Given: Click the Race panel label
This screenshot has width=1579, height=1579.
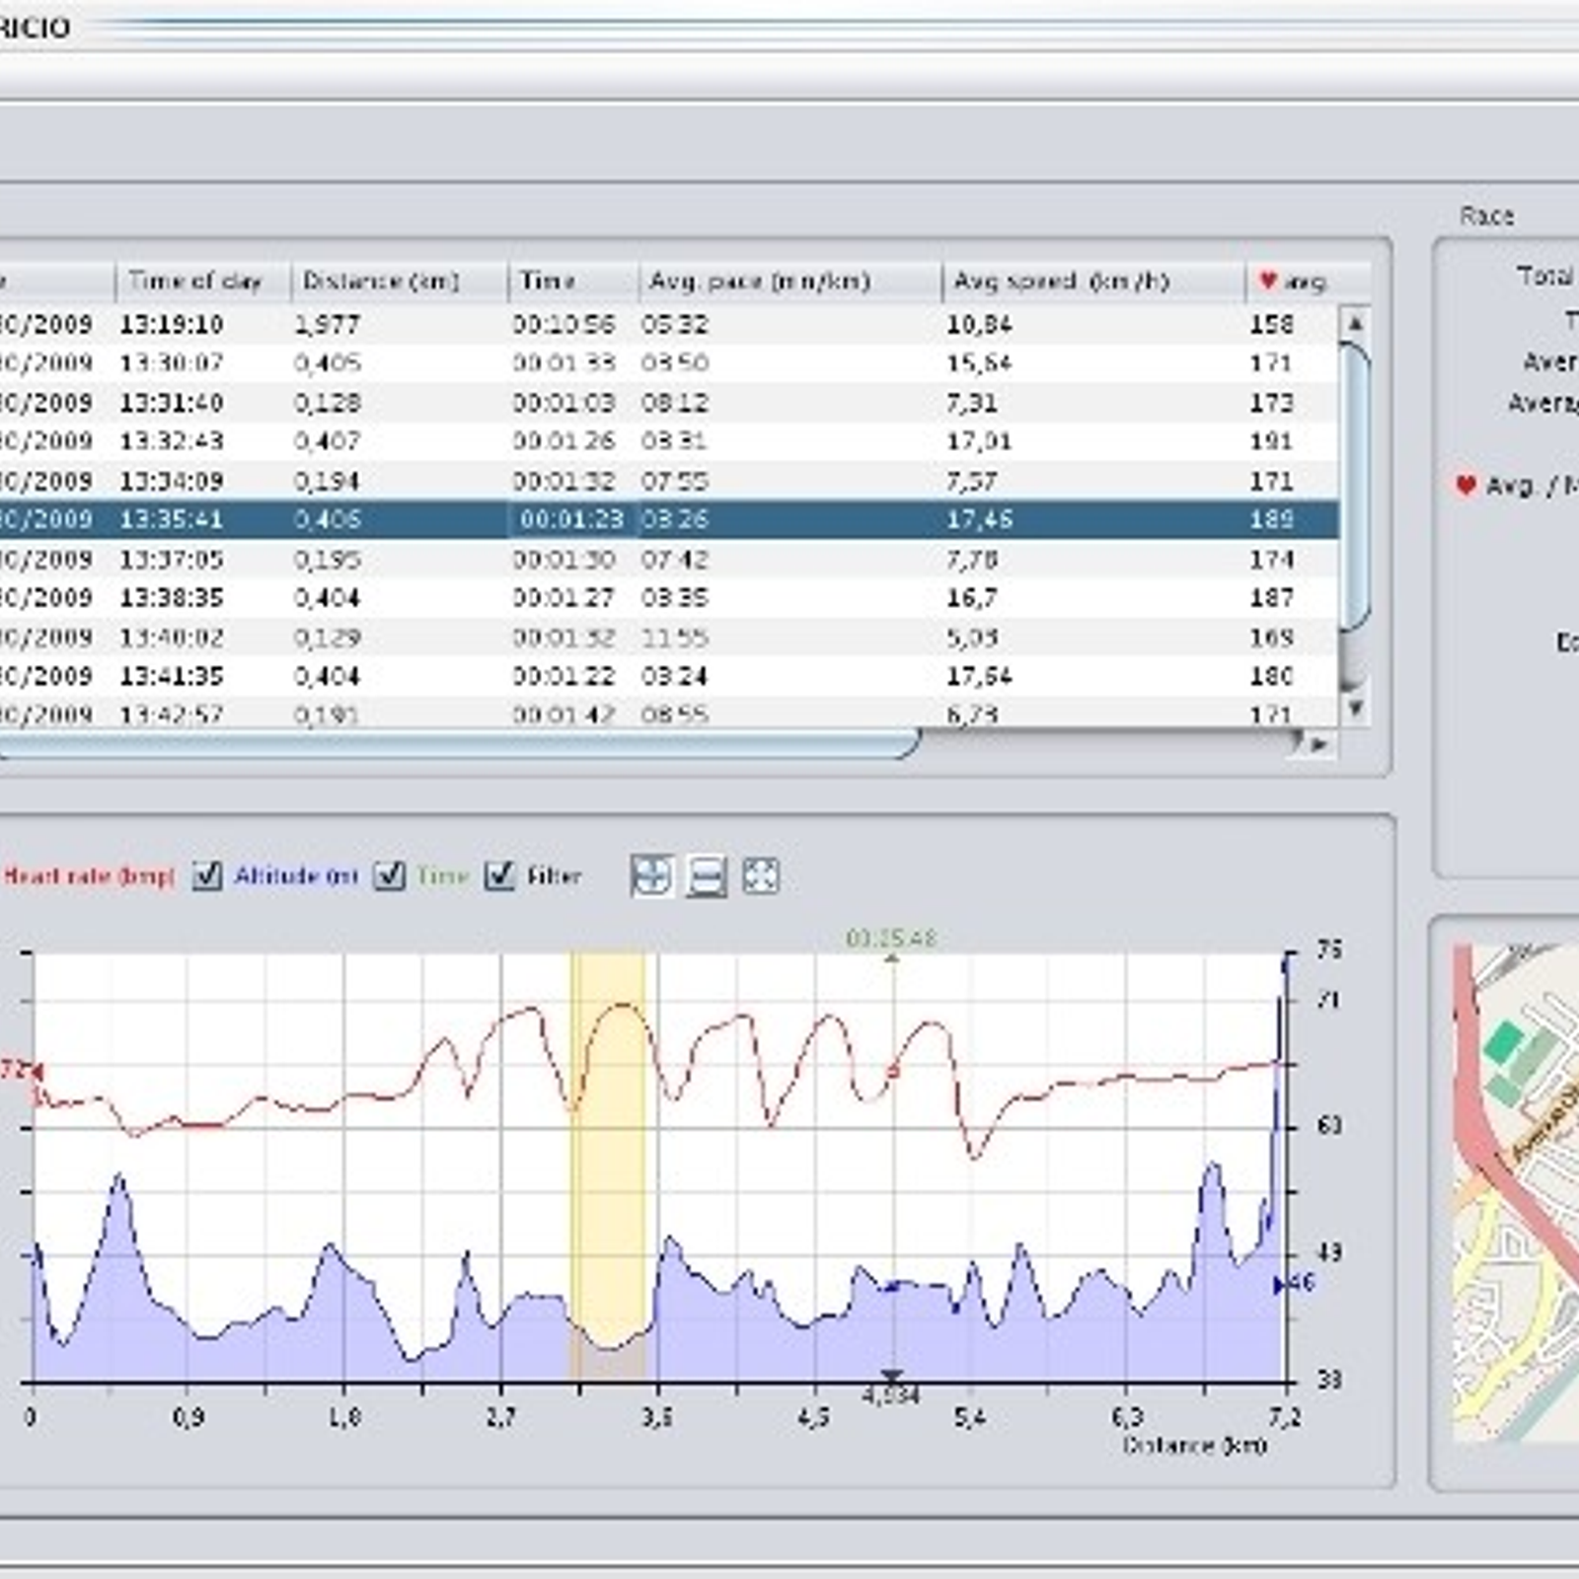Looking at the screenshot, I should 1486,216.
